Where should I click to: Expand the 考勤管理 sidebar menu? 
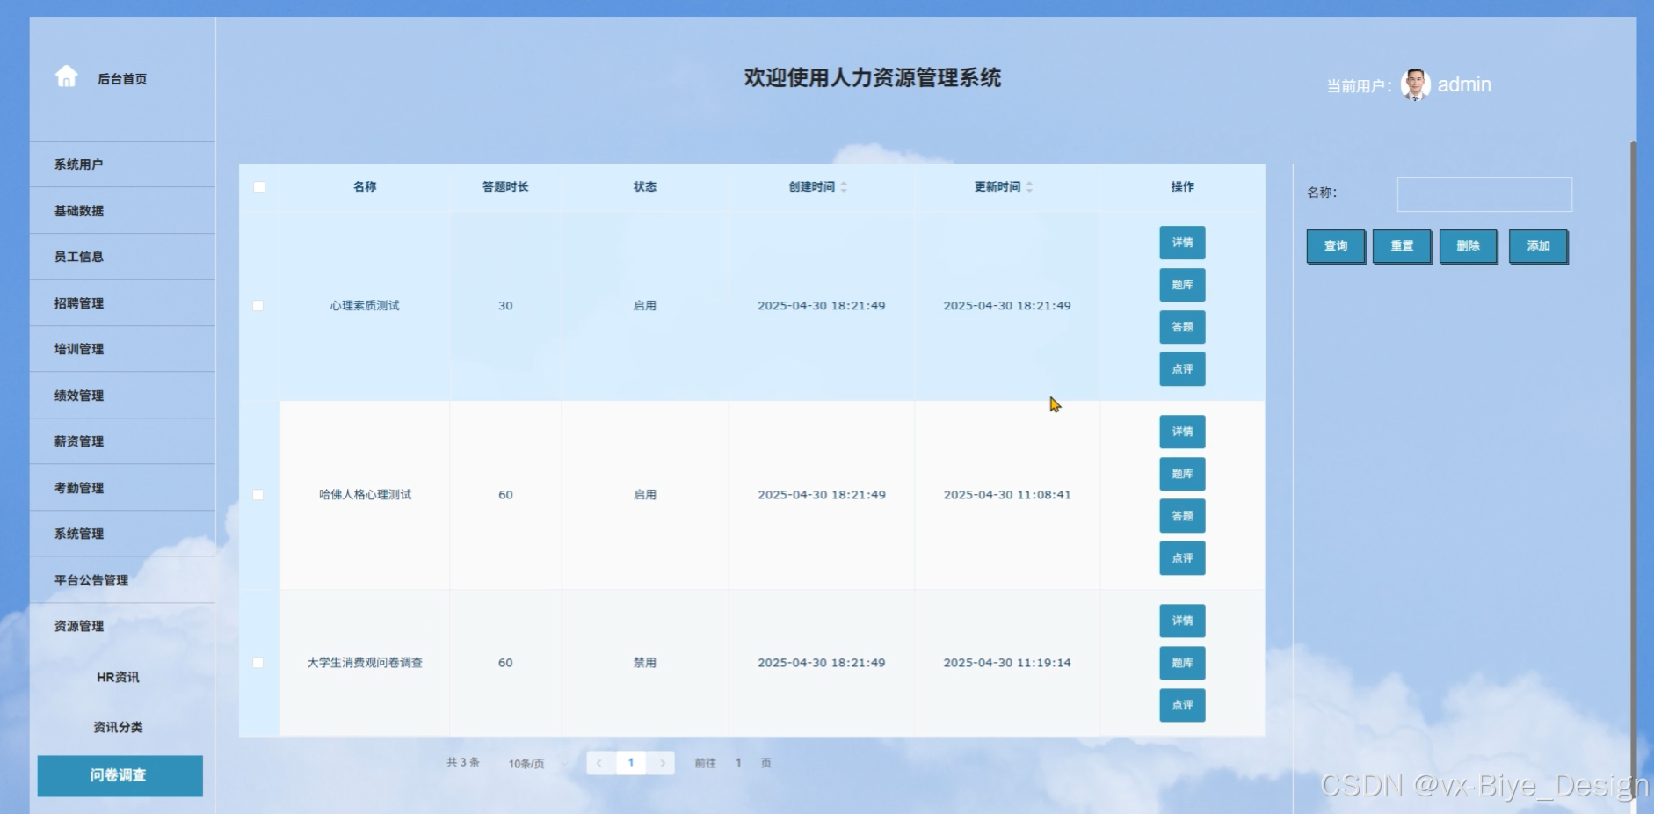122,488
